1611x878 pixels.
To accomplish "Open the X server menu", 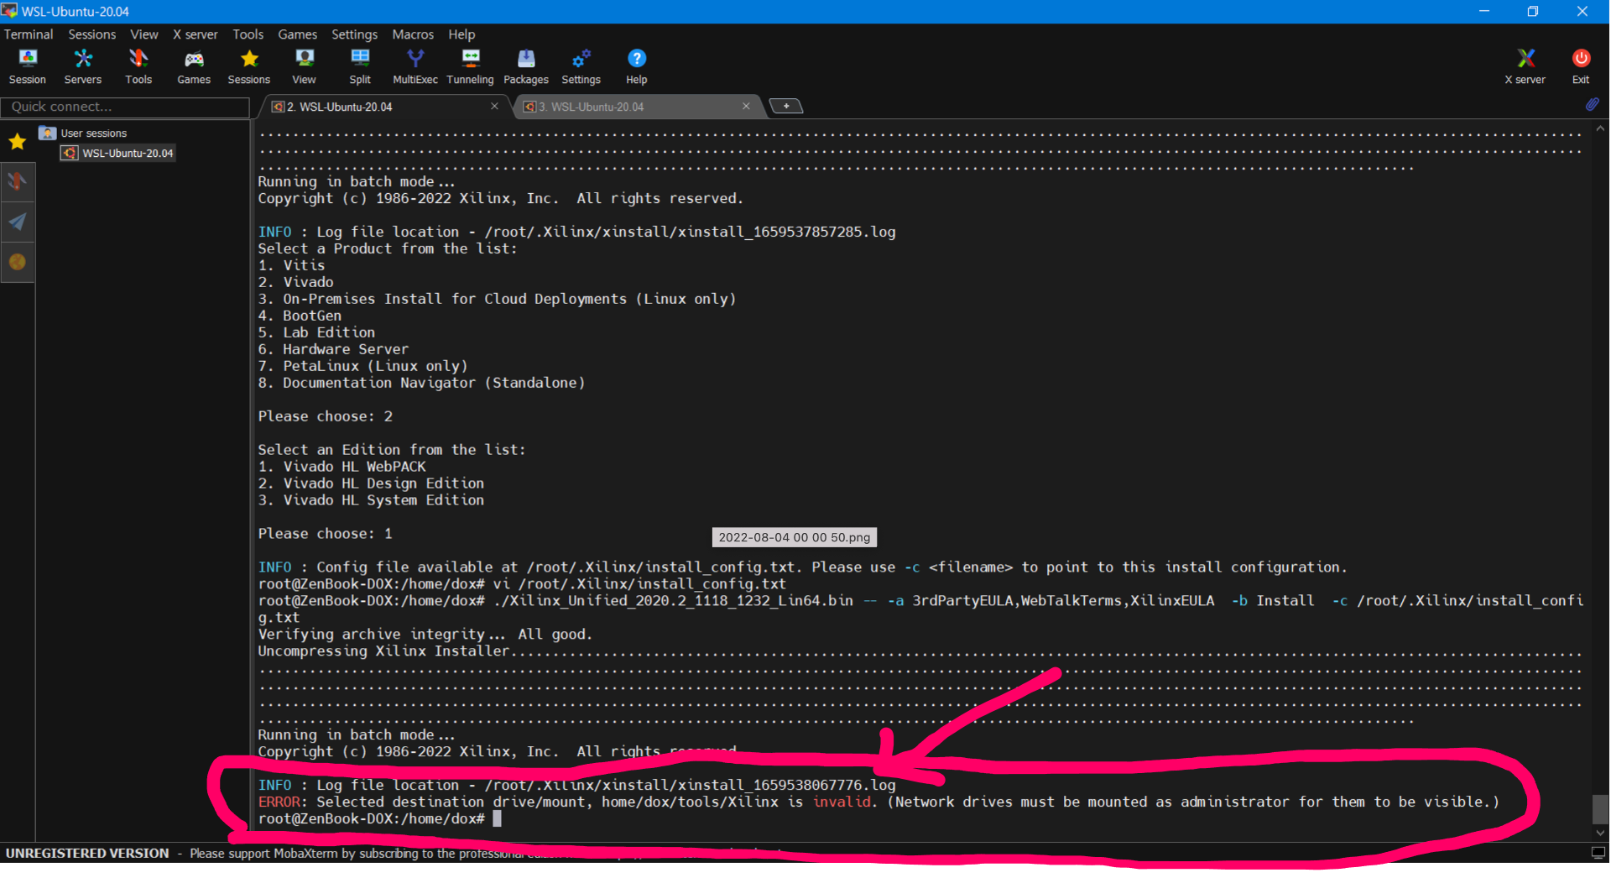I will [196, 34].
